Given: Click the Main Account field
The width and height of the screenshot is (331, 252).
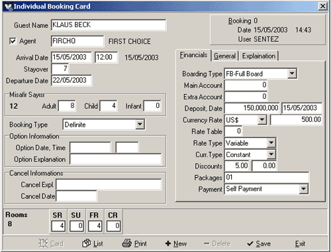Looking at the screenshot, I should 246,85.
